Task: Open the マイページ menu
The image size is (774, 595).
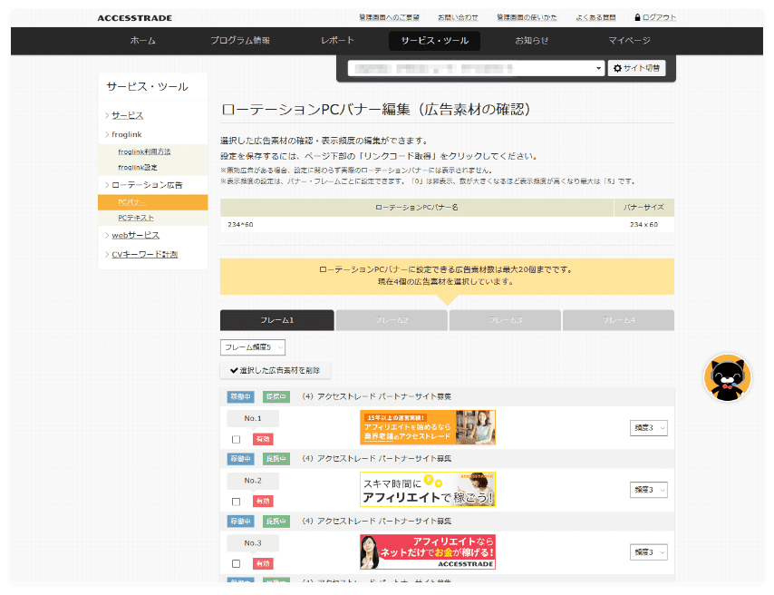Action: [629, 41]
